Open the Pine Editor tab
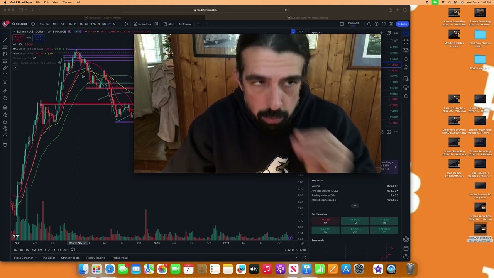The width and height of the screenshot is (494, 278). (x=48, y=258)
